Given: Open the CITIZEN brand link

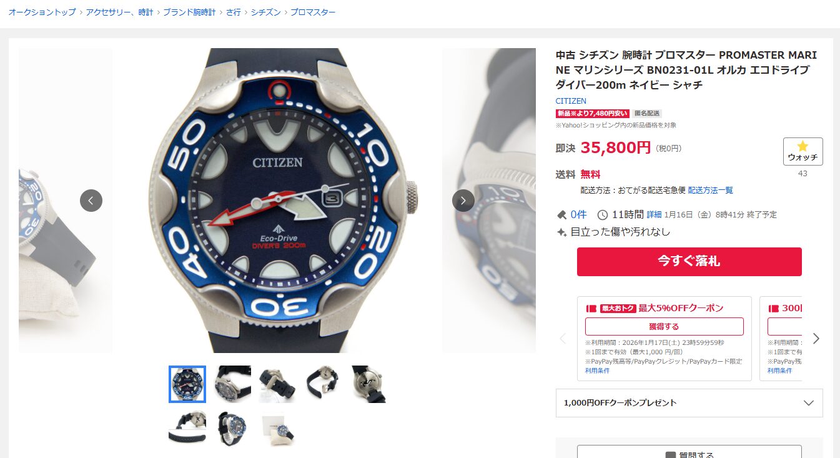Looking at the screenshot, I should click(x=571, y=101).
